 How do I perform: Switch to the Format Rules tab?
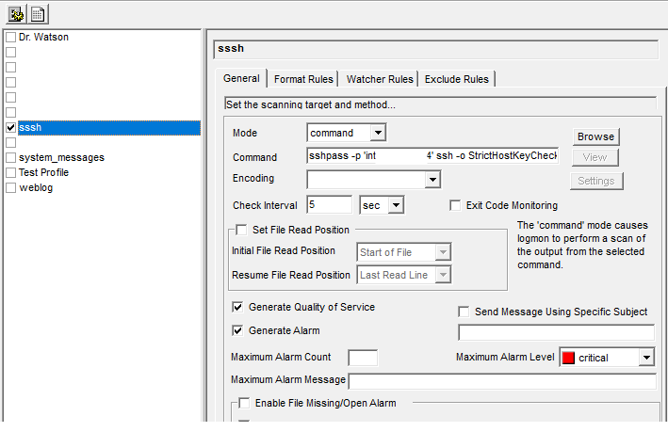click(x=303, y=79)
